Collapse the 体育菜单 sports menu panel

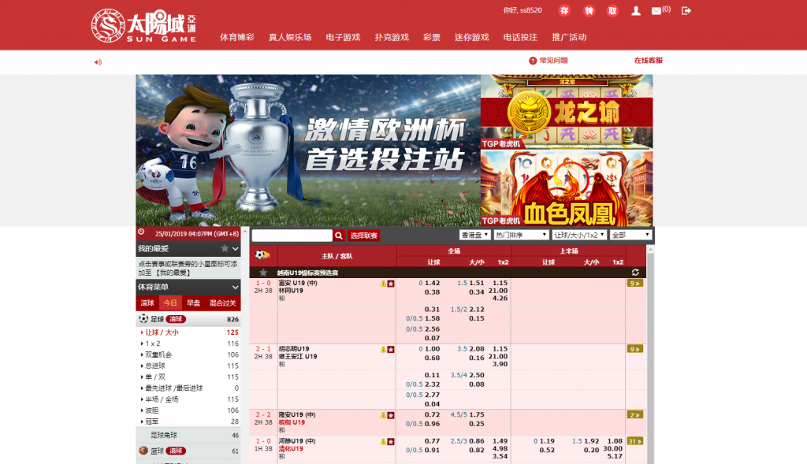(235, 287)
